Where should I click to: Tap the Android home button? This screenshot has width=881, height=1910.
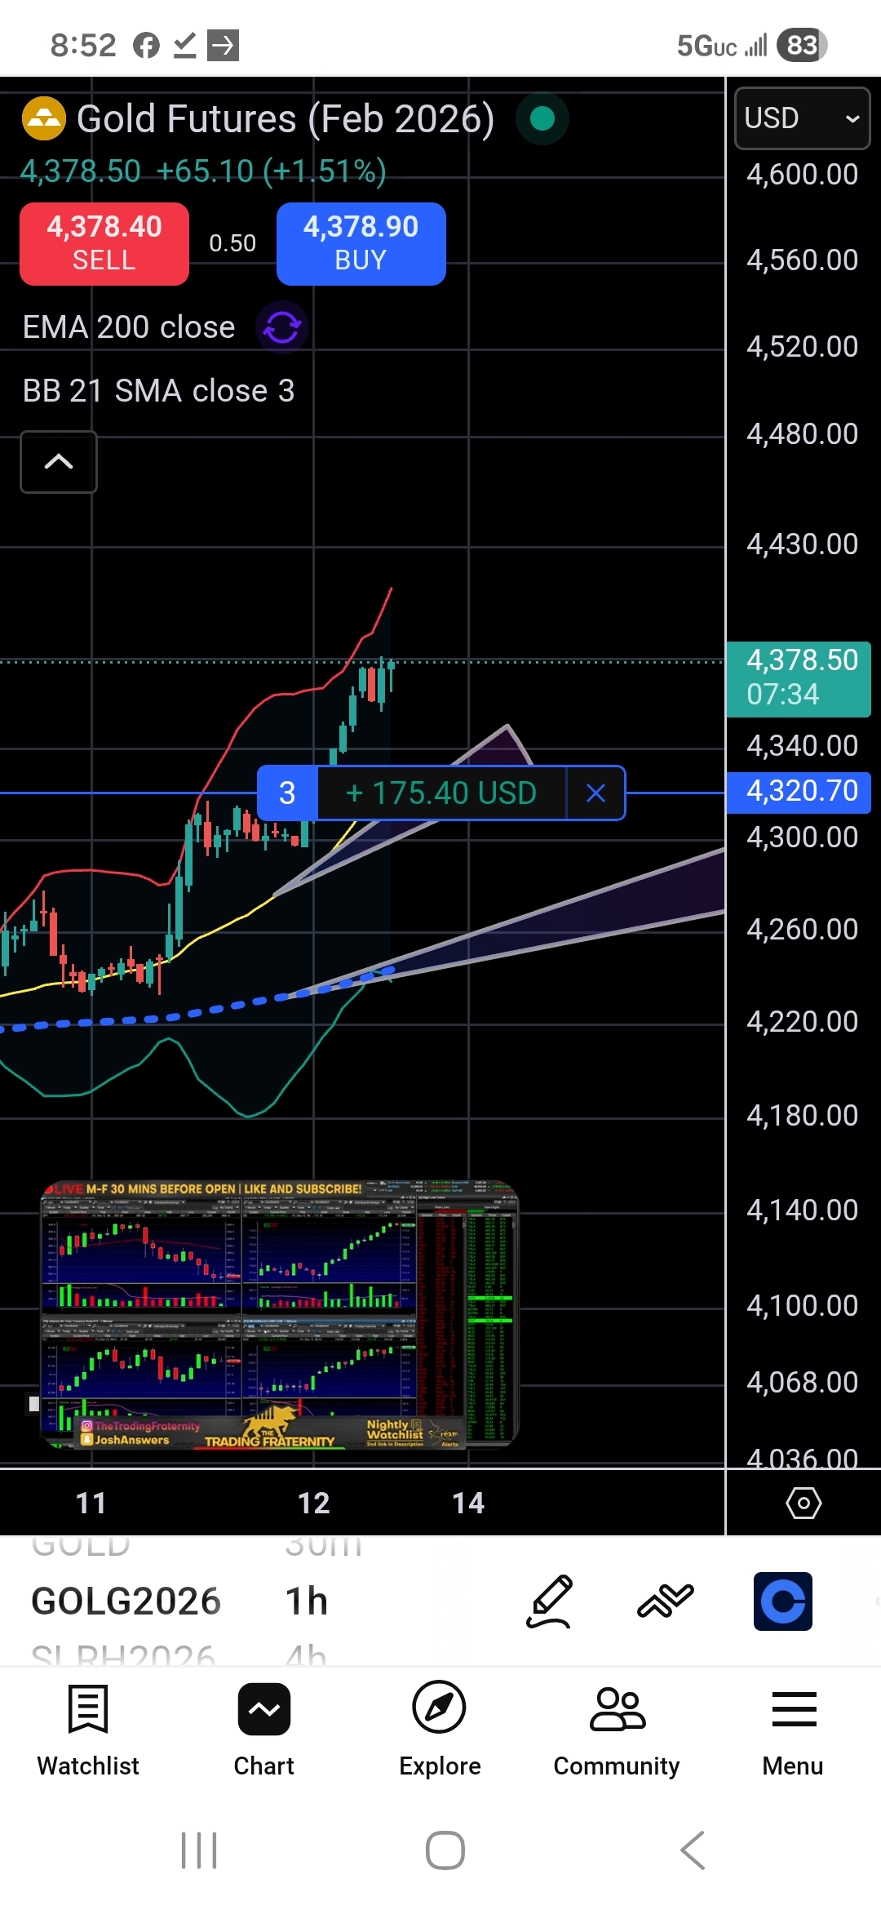click(x=445, y=1850)
